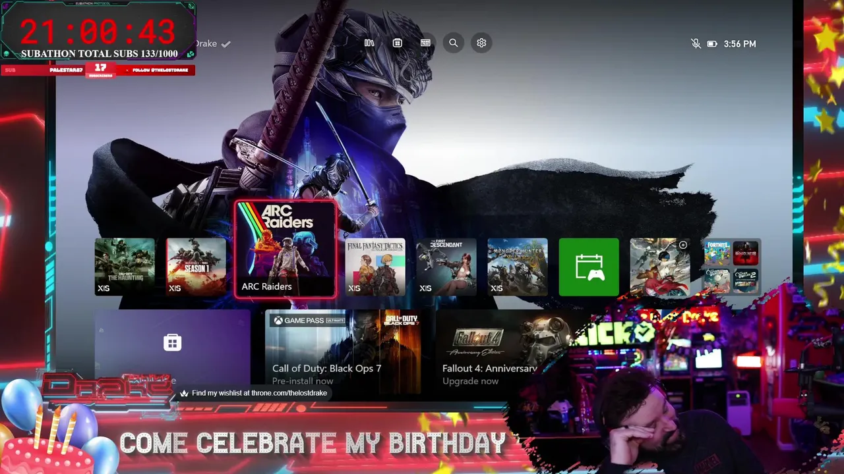The image size is (844, 474).
Task: Click the 17 subscribers counter
Action: [100, 70]
